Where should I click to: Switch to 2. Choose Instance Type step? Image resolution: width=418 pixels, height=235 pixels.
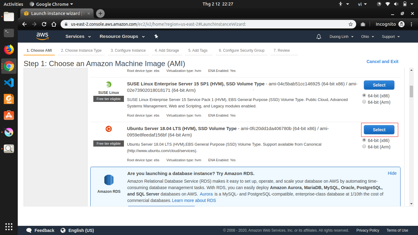[81, 50]
